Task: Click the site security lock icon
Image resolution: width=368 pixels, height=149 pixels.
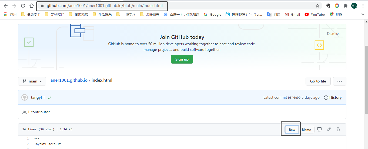Action: tap(42, 6)
